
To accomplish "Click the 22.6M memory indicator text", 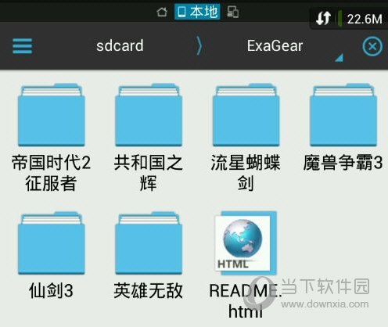I will (365, 19).
